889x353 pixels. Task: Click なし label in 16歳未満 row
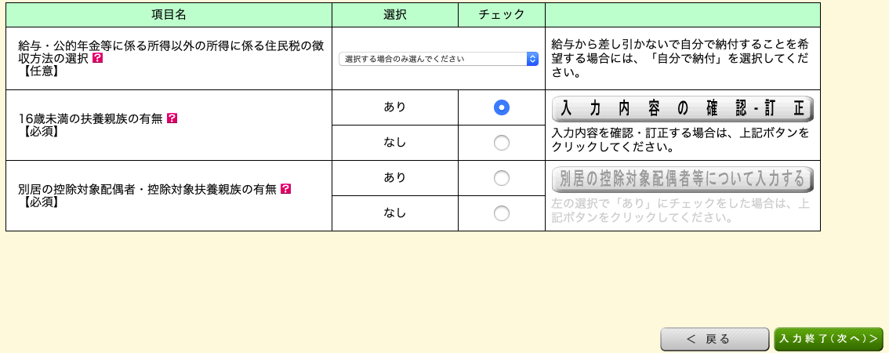coord(394,143)
